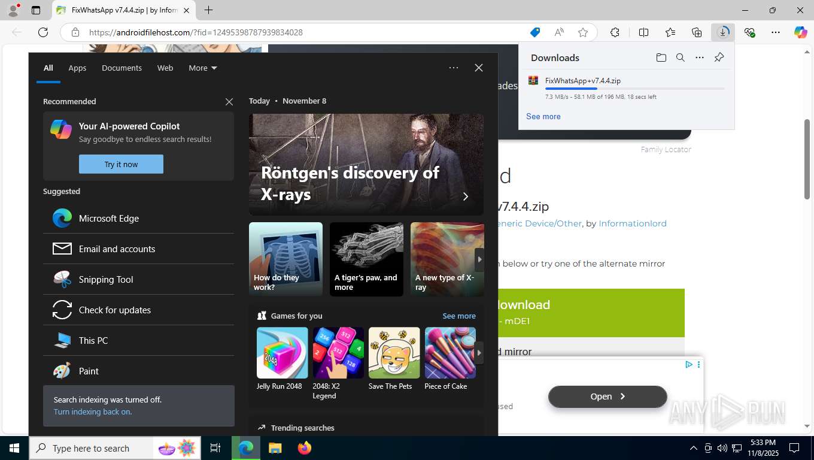This screenshot has height=460, width=814.
Task: Show next X-ray article cards
Action: [479, 259]
